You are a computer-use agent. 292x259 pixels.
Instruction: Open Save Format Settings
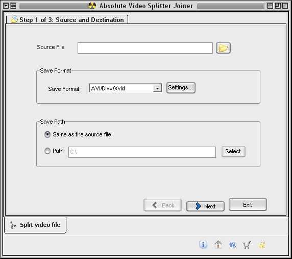pos(181,87)
